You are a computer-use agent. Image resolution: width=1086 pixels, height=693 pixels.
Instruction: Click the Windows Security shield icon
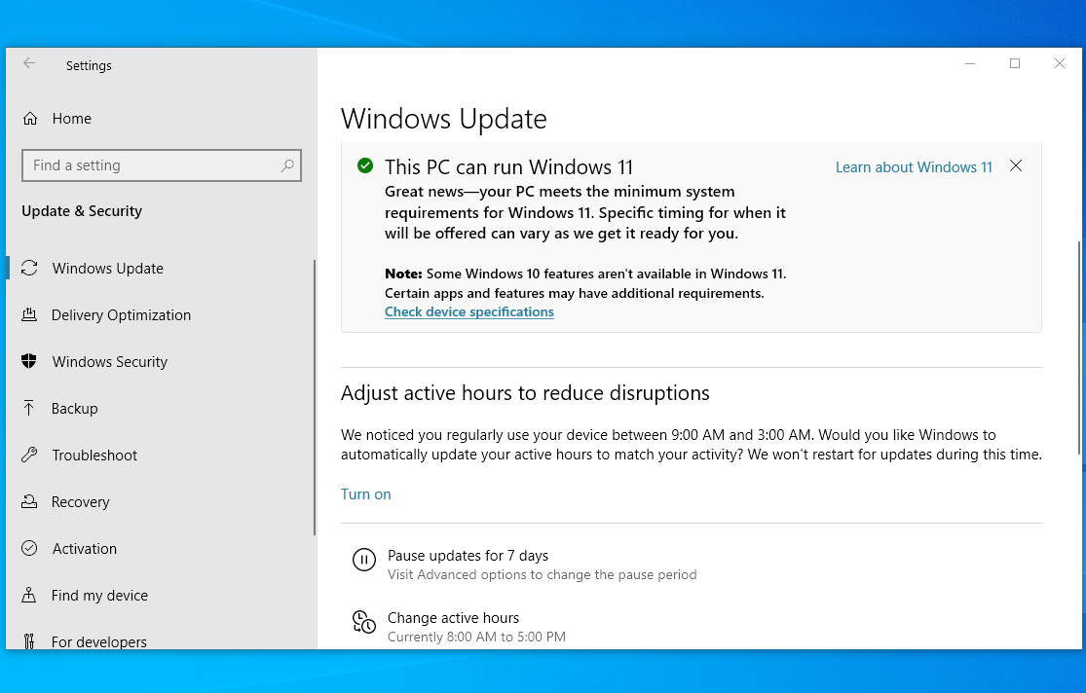(29, 362)
